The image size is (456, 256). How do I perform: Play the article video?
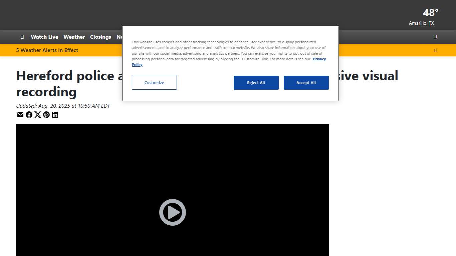click(172, 212)
